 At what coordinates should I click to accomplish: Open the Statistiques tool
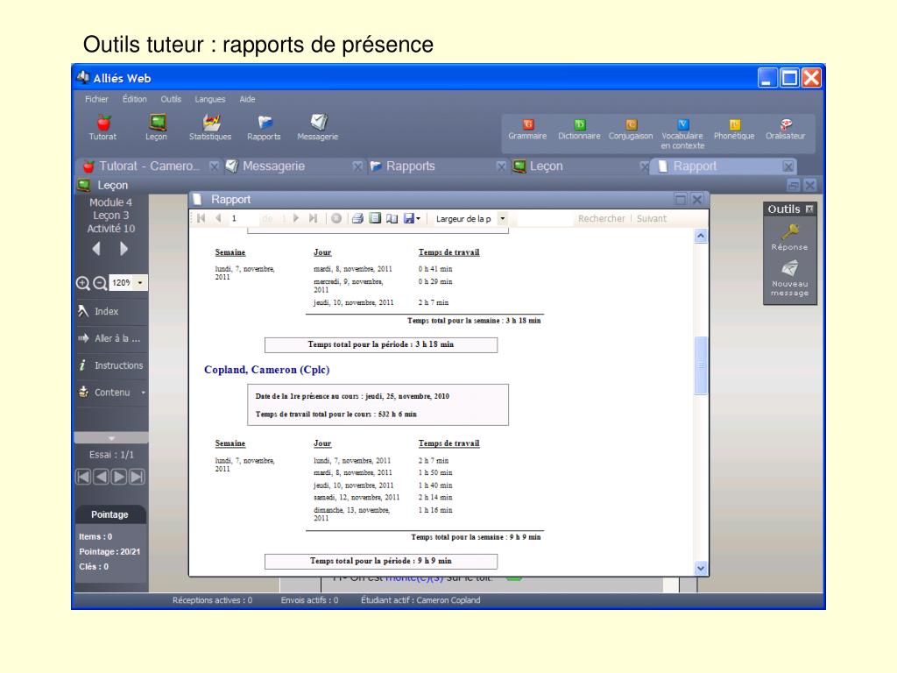click(210, 128)
